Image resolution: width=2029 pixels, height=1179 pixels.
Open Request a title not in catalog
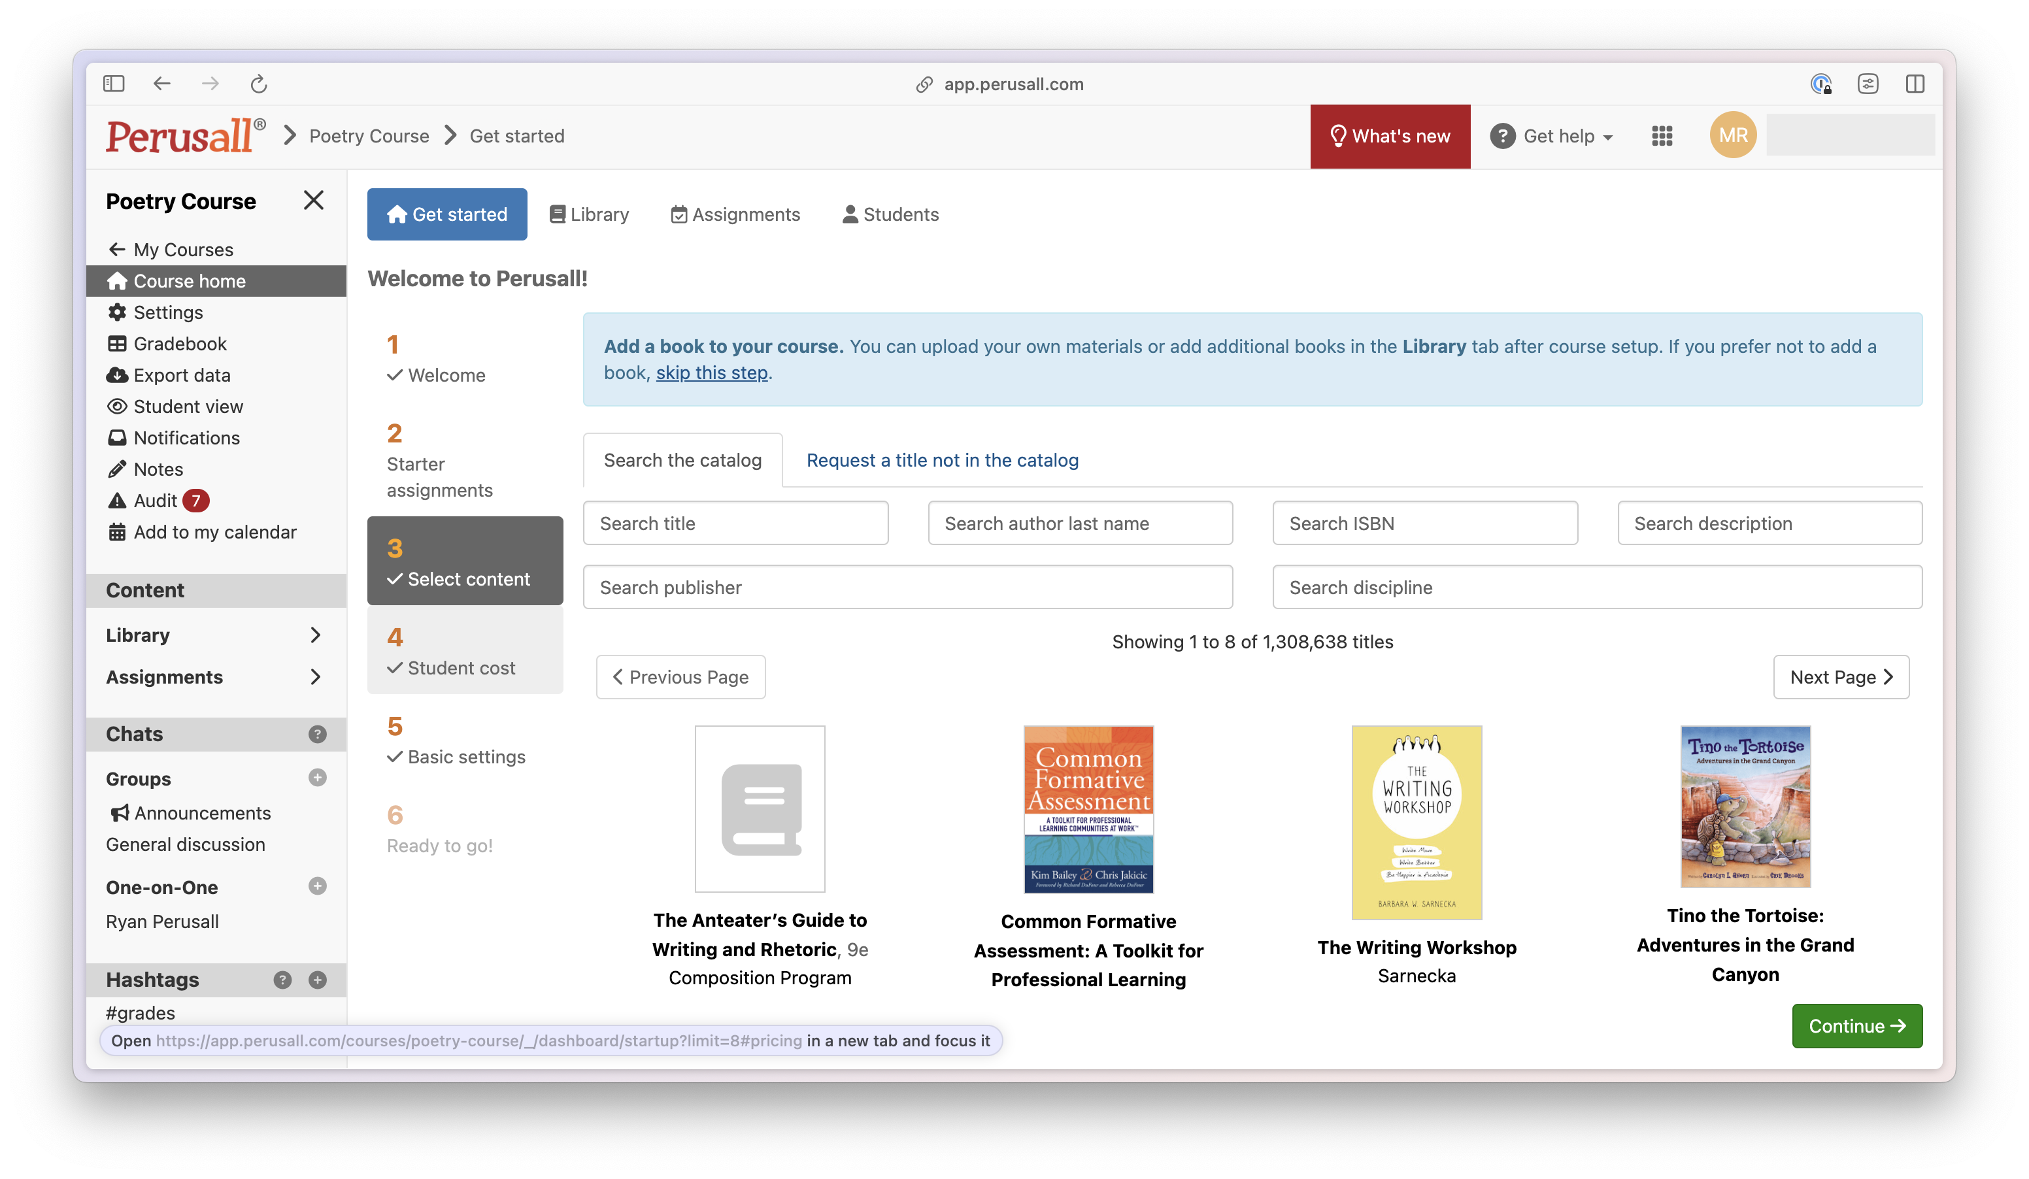tap(942, 459)
